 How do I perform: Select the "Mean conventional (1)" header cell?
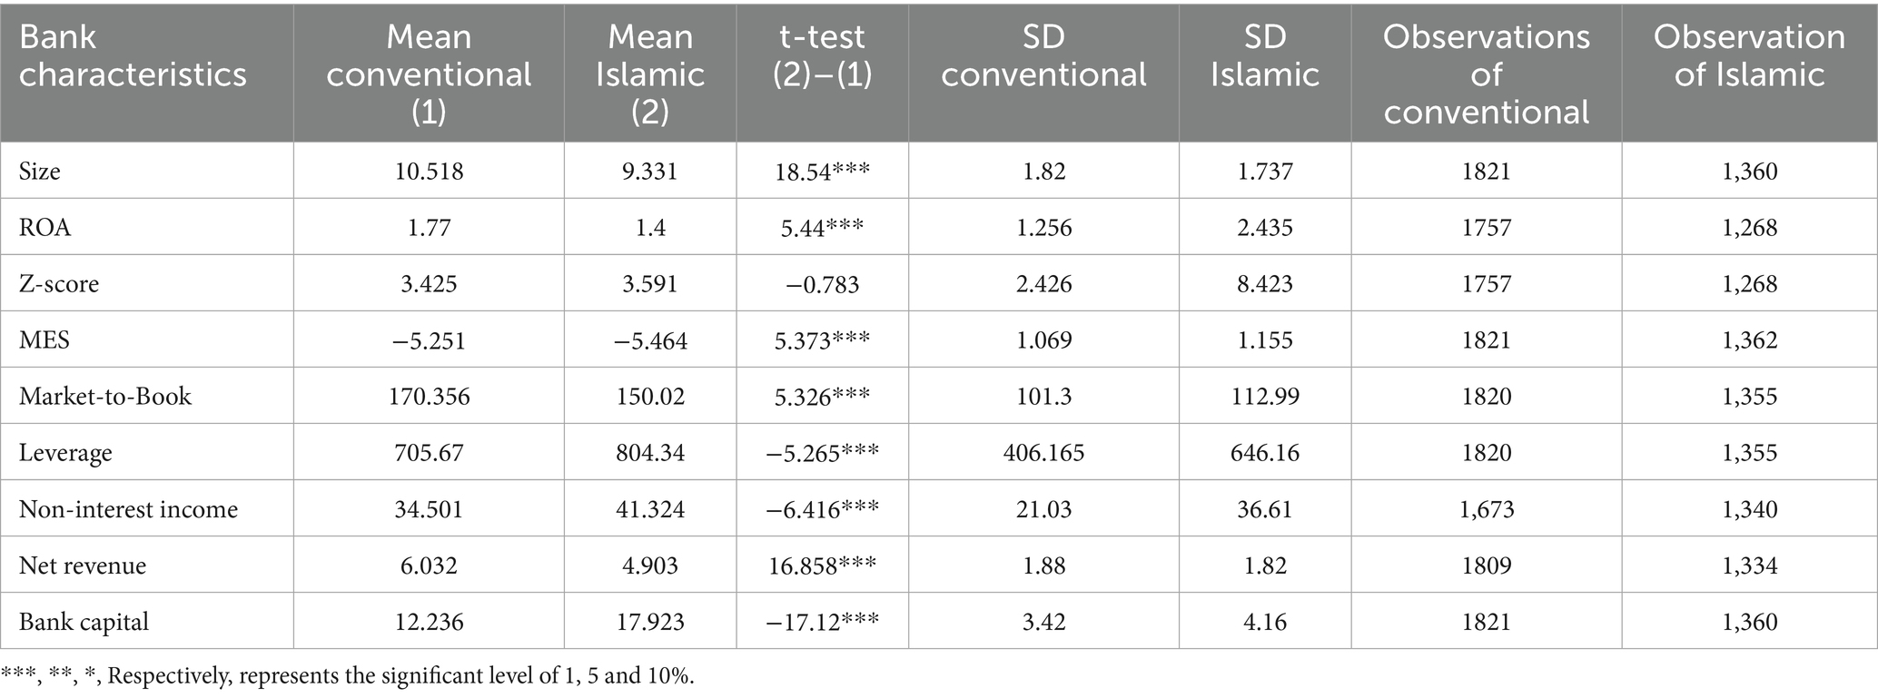click(429, 74)
